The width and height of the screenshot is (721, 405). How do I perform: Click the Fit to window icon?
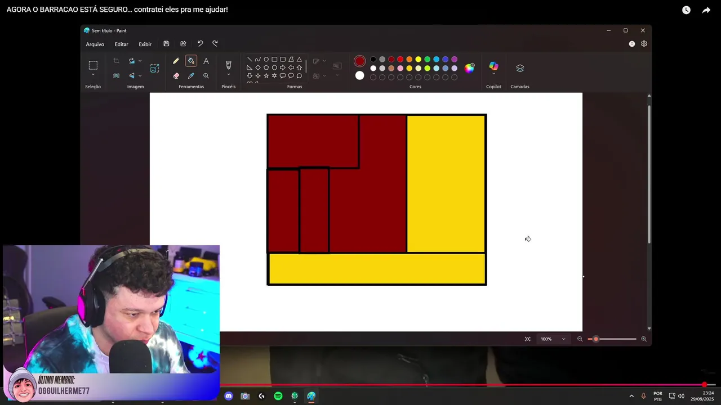528,339
